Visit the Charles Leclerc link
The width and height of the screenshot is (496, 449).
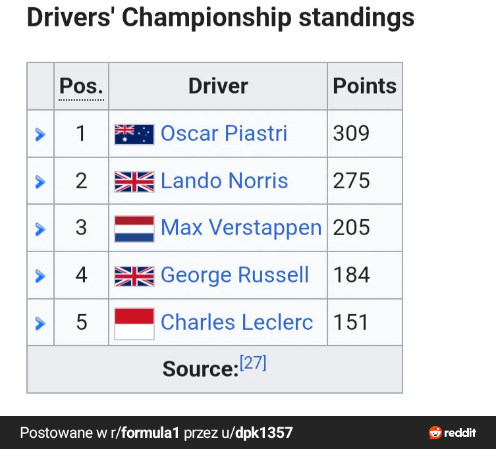[x=236, y=323]
